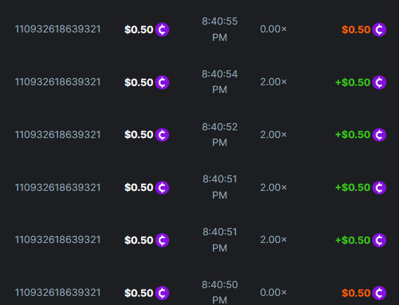
Task: Click the 8:40:50 PM timestamp
Action: point(220,292)
